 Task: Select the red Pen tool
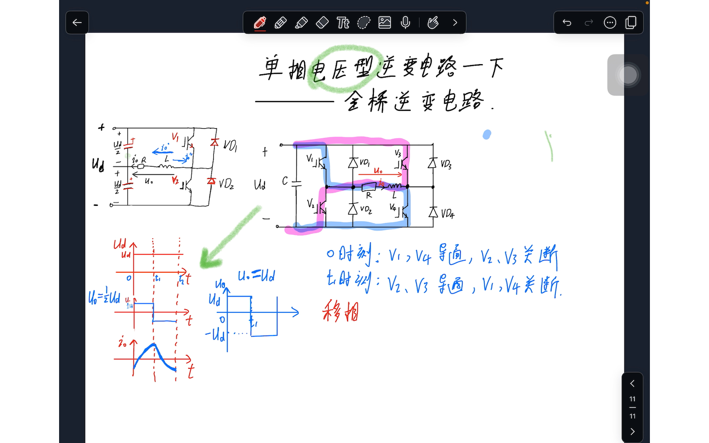click(x=260, y=23)
